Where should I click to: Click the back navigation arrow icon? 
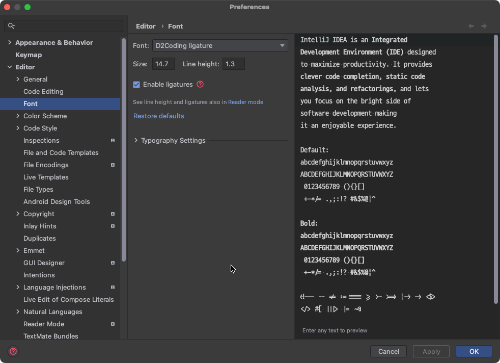pos(471,26)
